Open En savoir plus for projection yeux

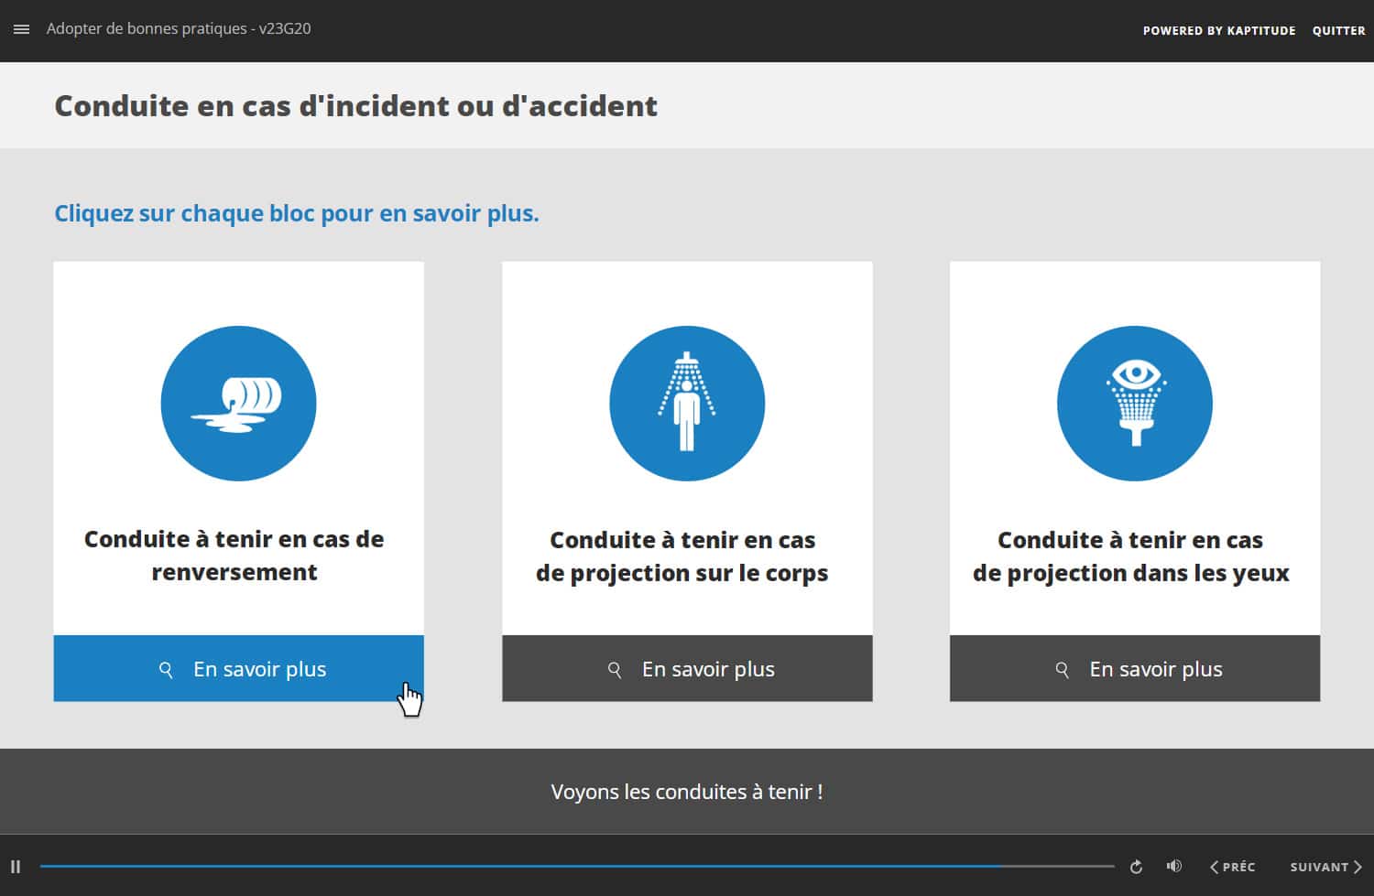pyautogui.click(x=1155, y=670)
